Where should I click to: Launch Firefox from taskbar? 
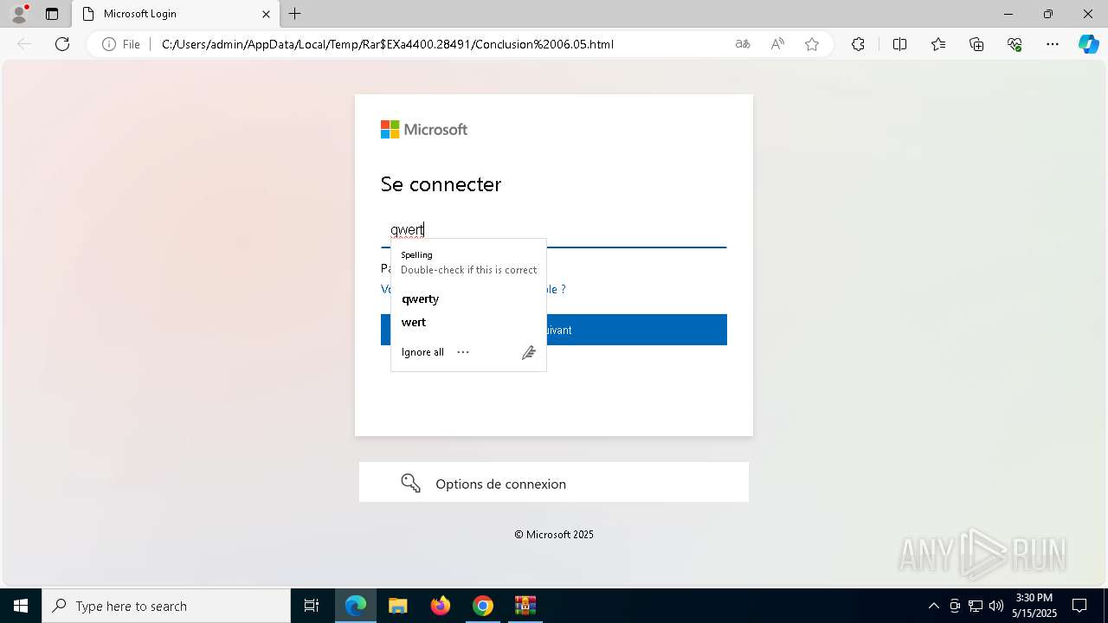point(441,606)
